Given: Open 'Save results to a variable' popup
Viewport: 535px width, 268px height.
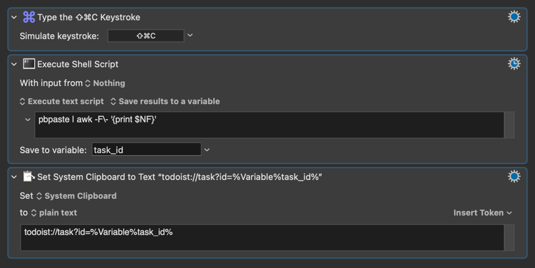Looking at the screenshot, I should coord(165,101).
